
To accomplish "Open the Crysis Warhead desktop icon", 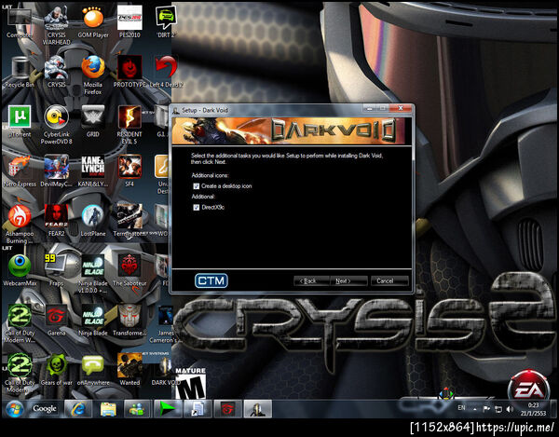I will 56,25.
